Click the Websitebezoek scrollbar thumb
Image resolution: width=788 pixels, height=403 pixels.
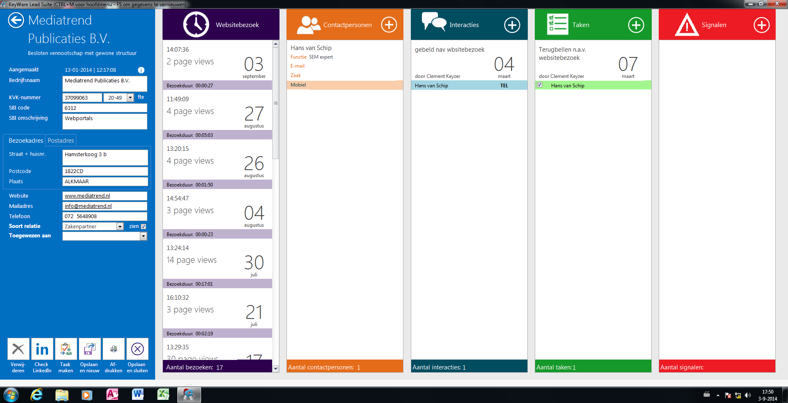(276, 103)
